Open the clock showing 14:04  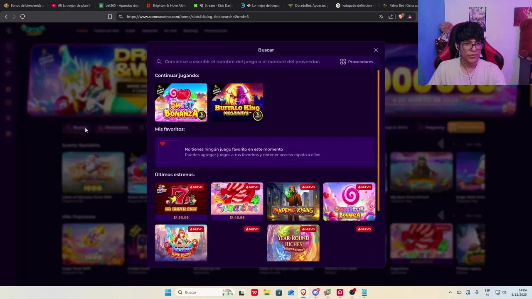click(x=520, y=292)
